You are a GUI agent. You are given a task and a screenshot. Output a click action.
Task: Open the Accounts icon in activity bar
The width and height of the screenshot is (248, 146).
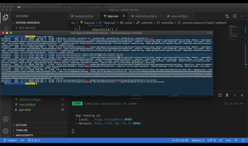coord(6,119)
